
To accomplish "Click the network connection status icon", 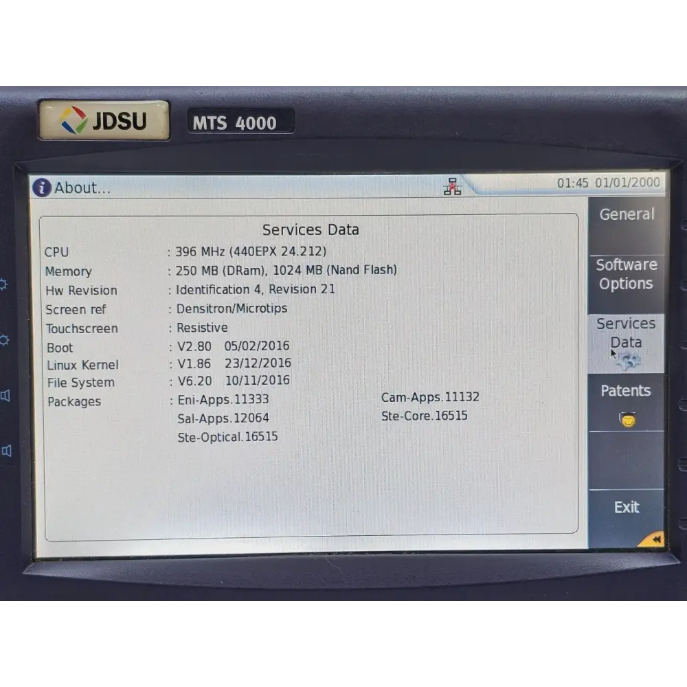I will [x=452, y=187].
